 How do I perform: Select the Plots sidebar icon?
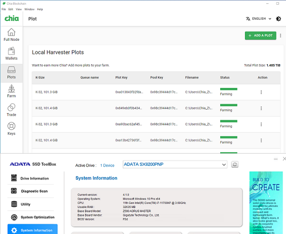point(12,72)
